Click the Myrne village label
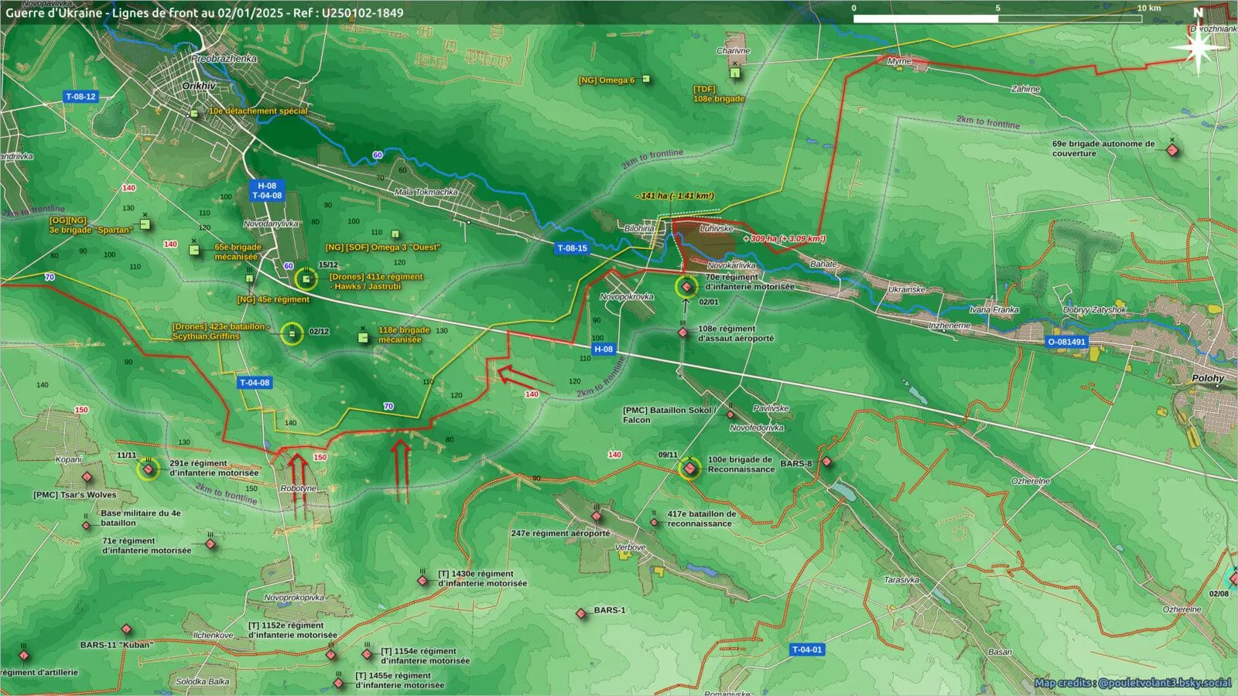Viewport: 1238px width, 696px height. (899, 61)
